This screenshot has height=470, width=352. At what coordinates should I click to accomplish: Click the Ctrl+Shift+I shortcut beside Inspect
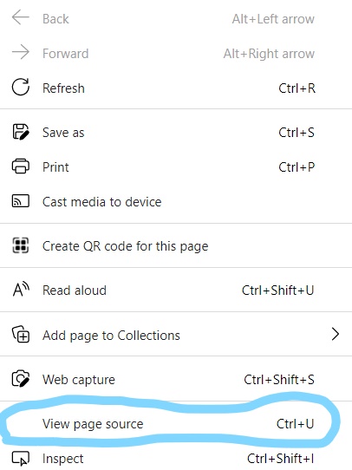pos(280,459)
